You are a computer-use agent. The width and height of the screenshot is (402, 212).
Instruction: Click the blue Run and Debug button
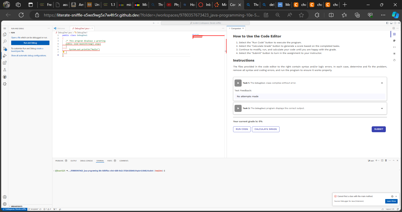coord(30,43)
